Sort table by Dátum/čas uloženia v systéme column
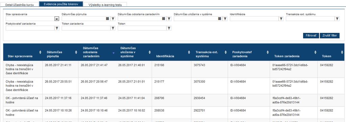Image resolution: width=346 pixels, height=122 pixels. coord(149,52)
